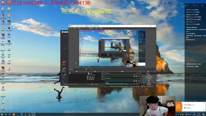
Task: Lock the 显示器采集 source
Action: pos(104,79)
